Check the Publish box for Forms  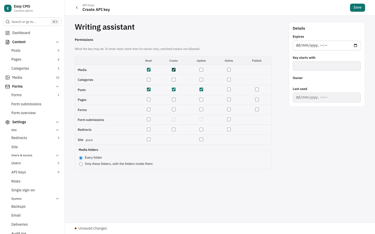tap(257, 109)
